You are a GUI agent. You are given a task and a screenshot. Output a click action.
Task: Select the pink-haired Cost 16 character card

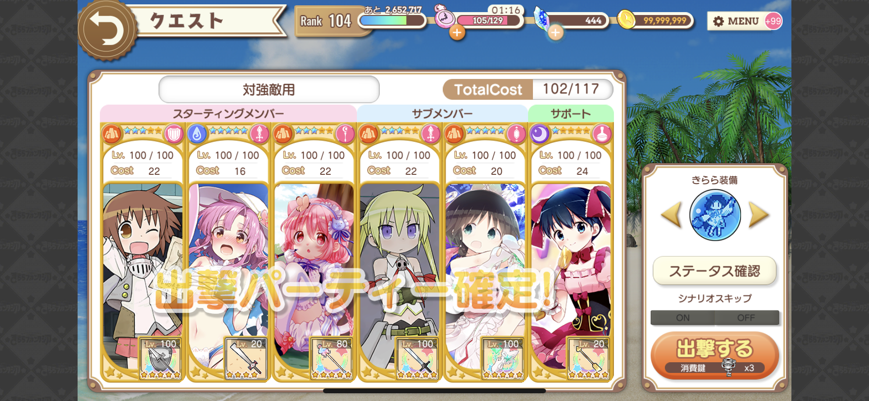pos(228,252)
